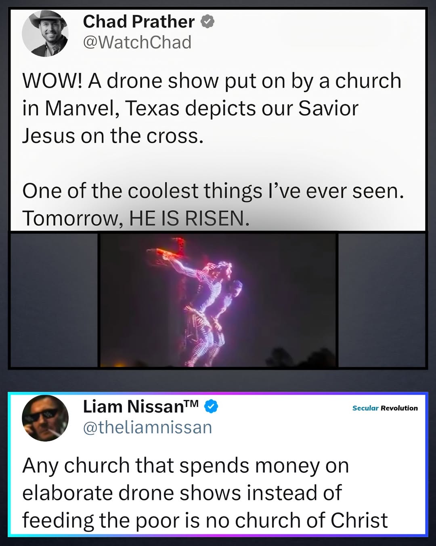Screen dimensions: 436x546
Task: Click the dark panel left of the video
Action: click(54, 300)
